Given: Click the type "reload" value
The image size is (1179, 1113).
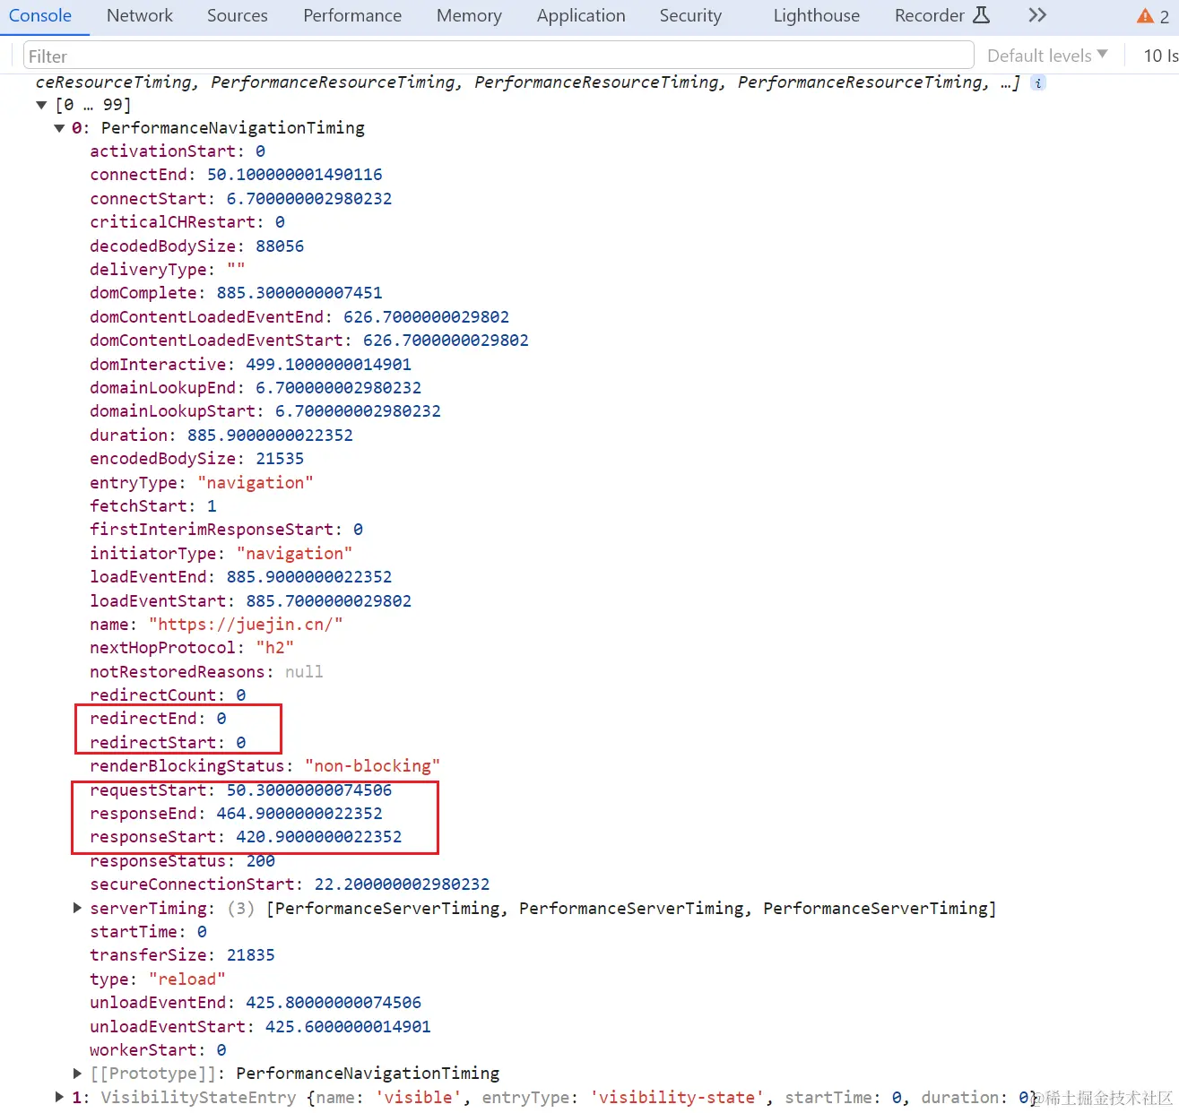Looking at the screenshot, I should pyautogui.click(x=187, y=979).
